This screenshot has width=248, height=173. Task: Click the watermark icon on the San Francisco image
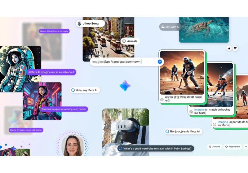(87, 57)
